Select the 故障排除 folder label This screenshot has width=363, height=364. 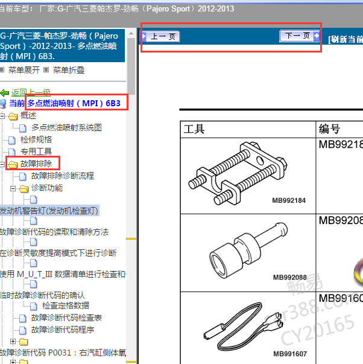36,164
